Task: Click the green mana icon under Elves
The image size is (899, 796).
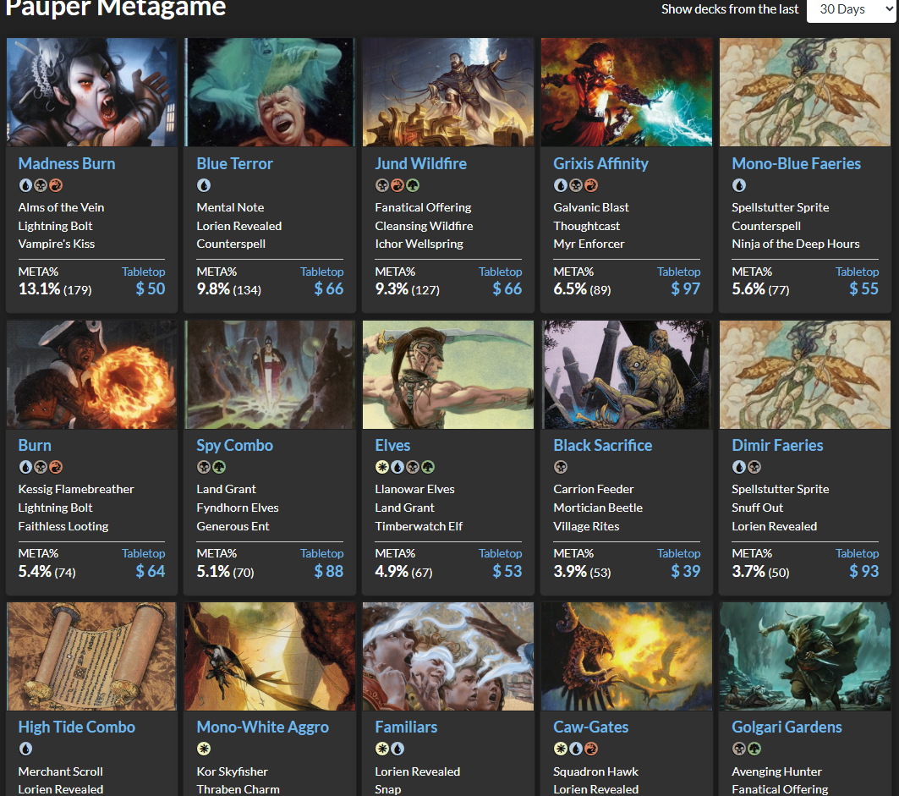Action: (x=428, y=467)
